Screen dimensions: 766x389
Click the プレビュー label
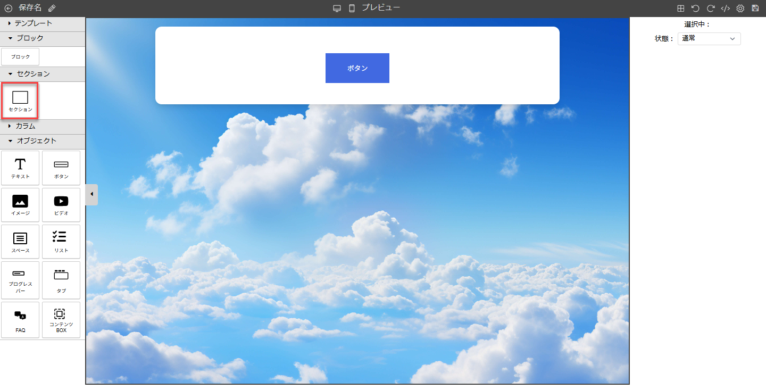point(381,8)
